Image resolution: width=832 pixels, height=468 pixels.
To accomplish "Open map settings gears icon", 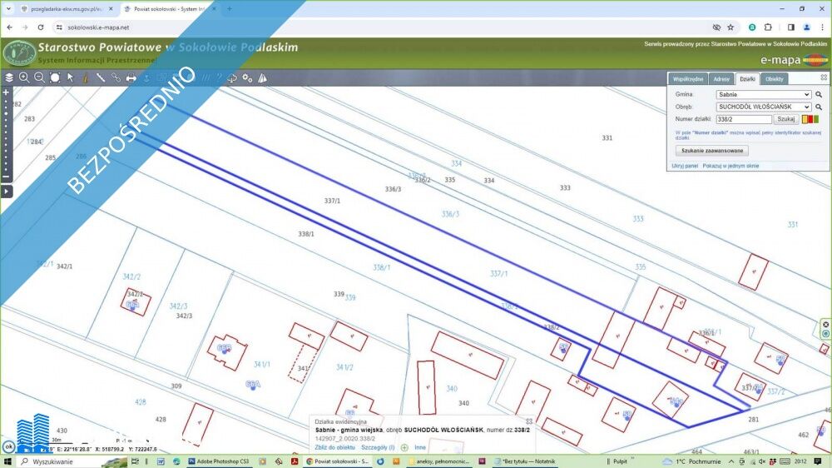I will [x=247, y=77].
